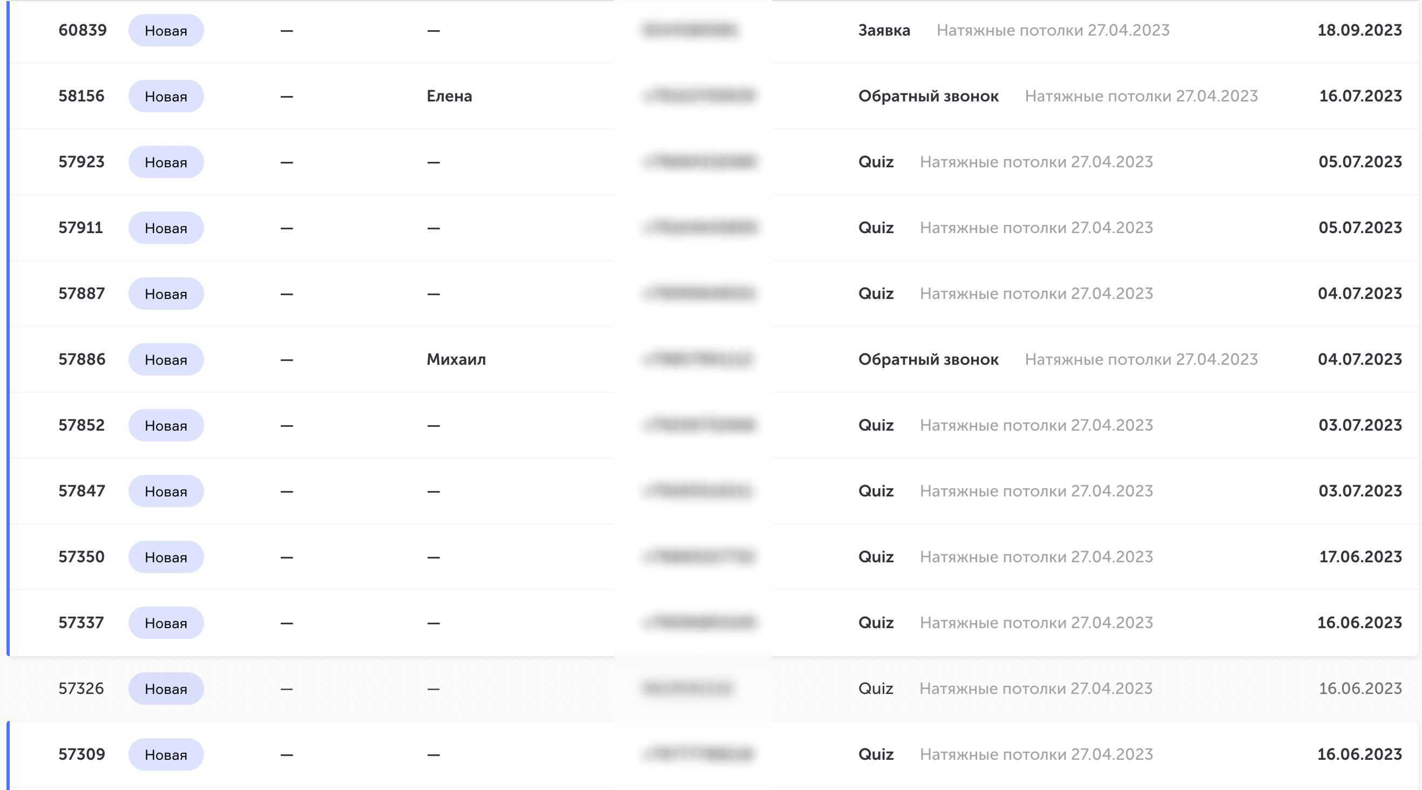Select the greyed-out lead row 57326
This screenshot has width=1422, height=790.
coord(712,689)
